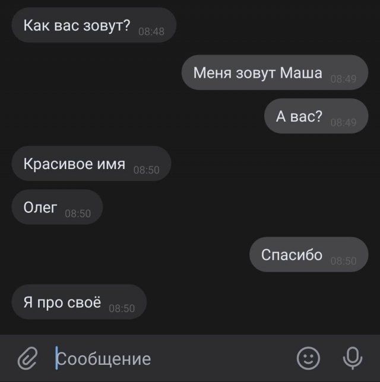The width and height of the screenshot is (380, 382).
Task: Click the 08:50 timestamp beside 'Олег'
Action: click(x=78, y=214)
